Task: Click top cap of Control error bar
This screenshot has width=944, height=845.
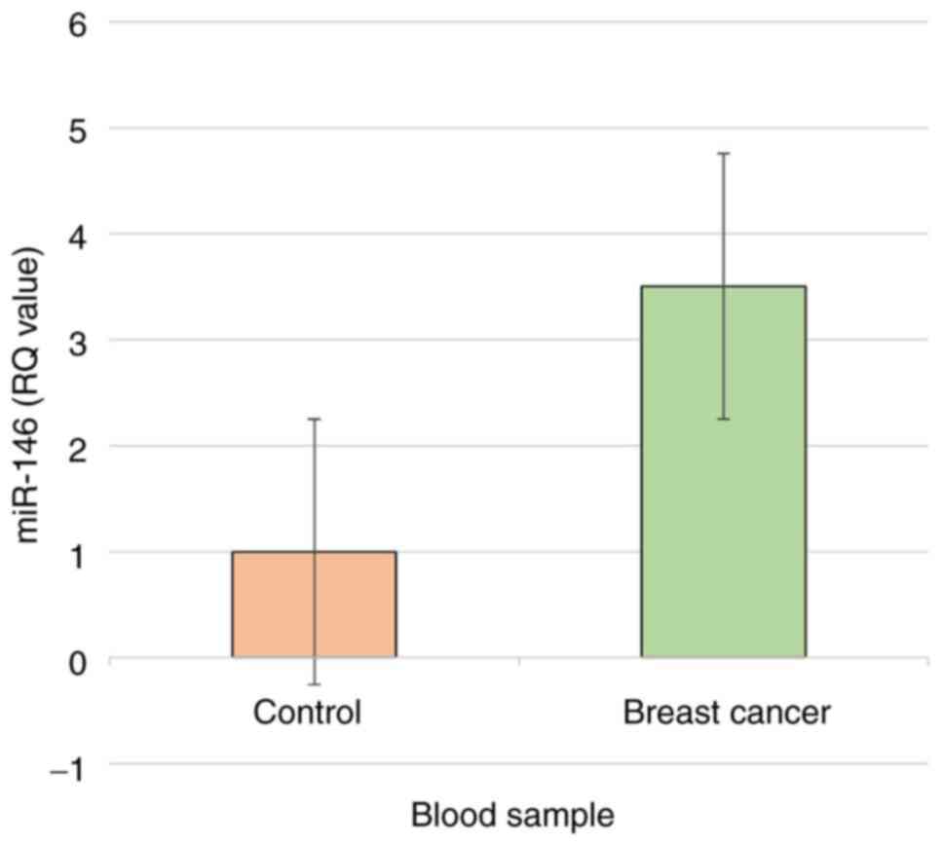Action: point(314,419)
